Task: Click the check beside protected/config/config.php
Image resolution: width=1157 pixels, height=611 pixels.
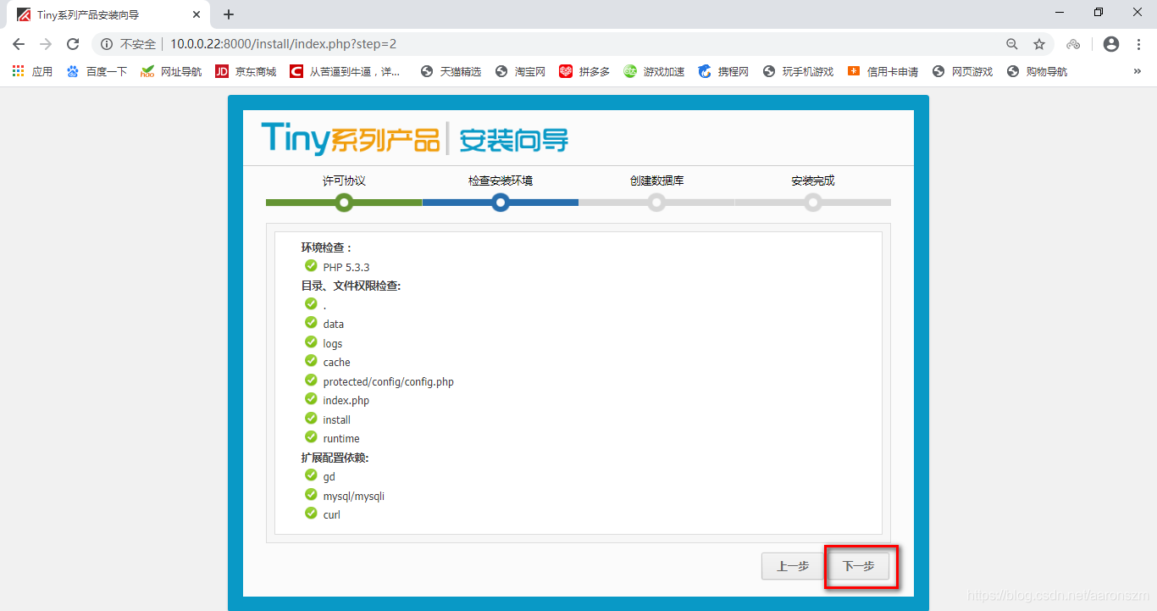Action: (311, 380)
